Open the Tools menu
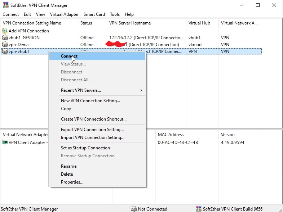The height and width of the screenshot is (212, 283). pyautogui.click(x=115, y=14)
